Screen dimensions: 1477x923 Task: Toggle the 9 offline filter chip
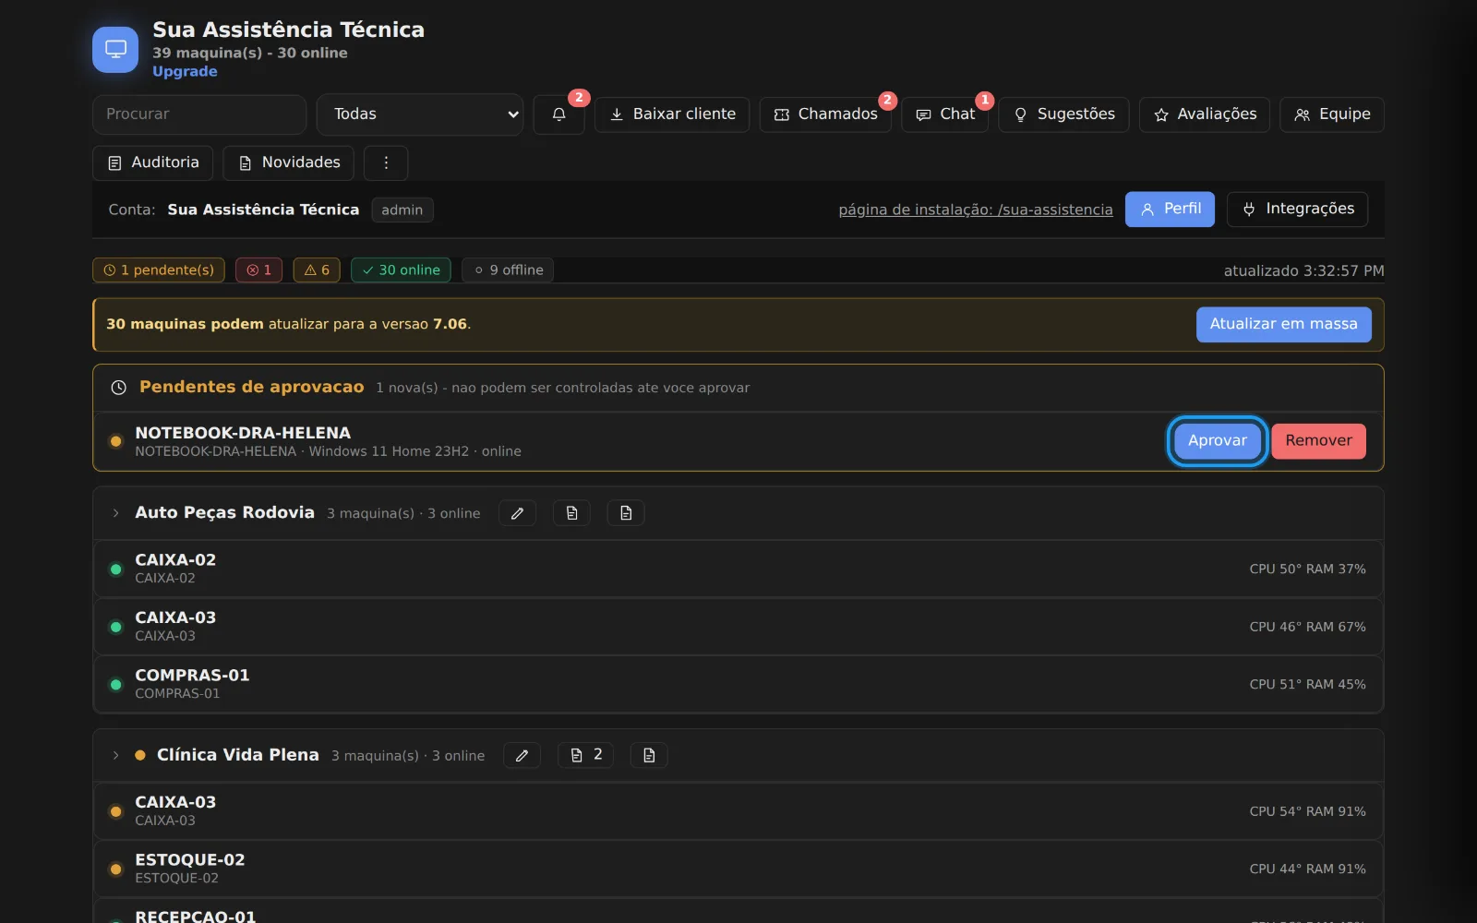508,270
